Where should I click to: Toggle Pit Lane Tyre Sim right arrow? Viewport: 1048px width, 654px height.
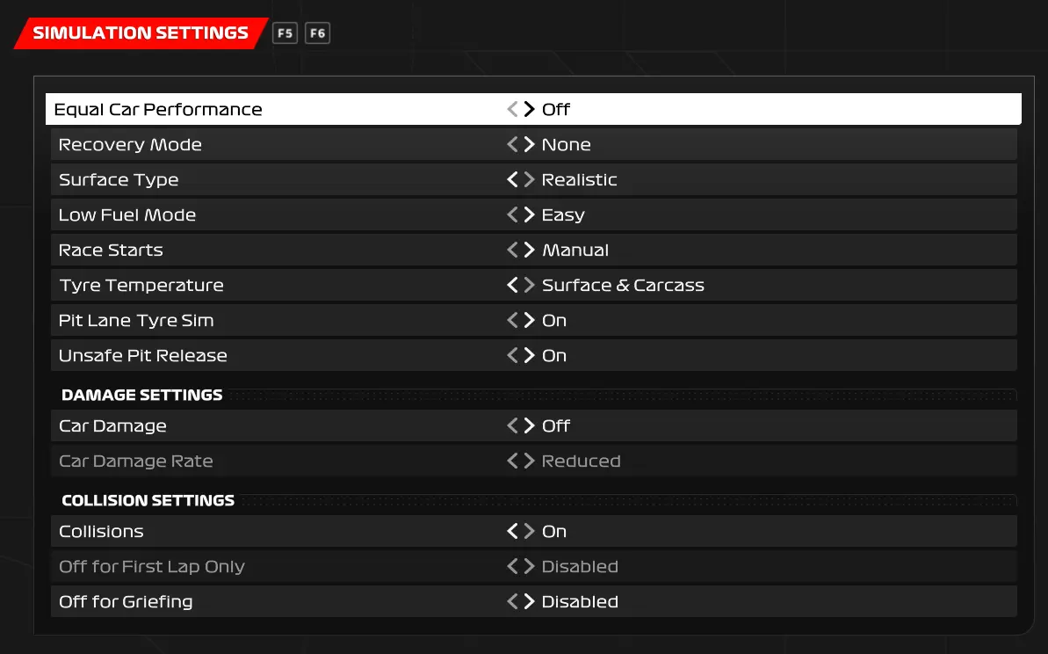[529, 320]
